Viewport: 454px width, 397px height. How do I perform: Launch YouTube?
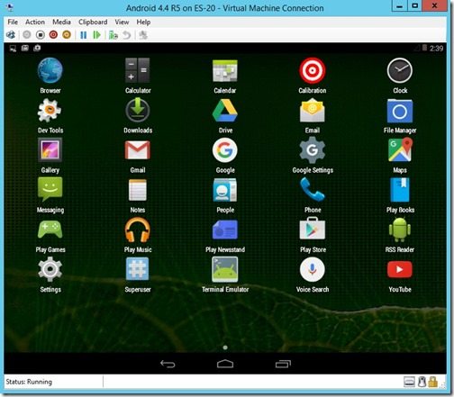click(400, 269)
